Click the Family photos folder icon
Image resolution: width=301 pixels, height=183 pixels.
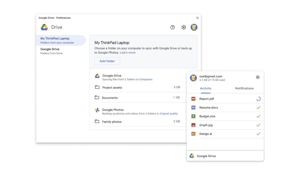tap(97, 122)
